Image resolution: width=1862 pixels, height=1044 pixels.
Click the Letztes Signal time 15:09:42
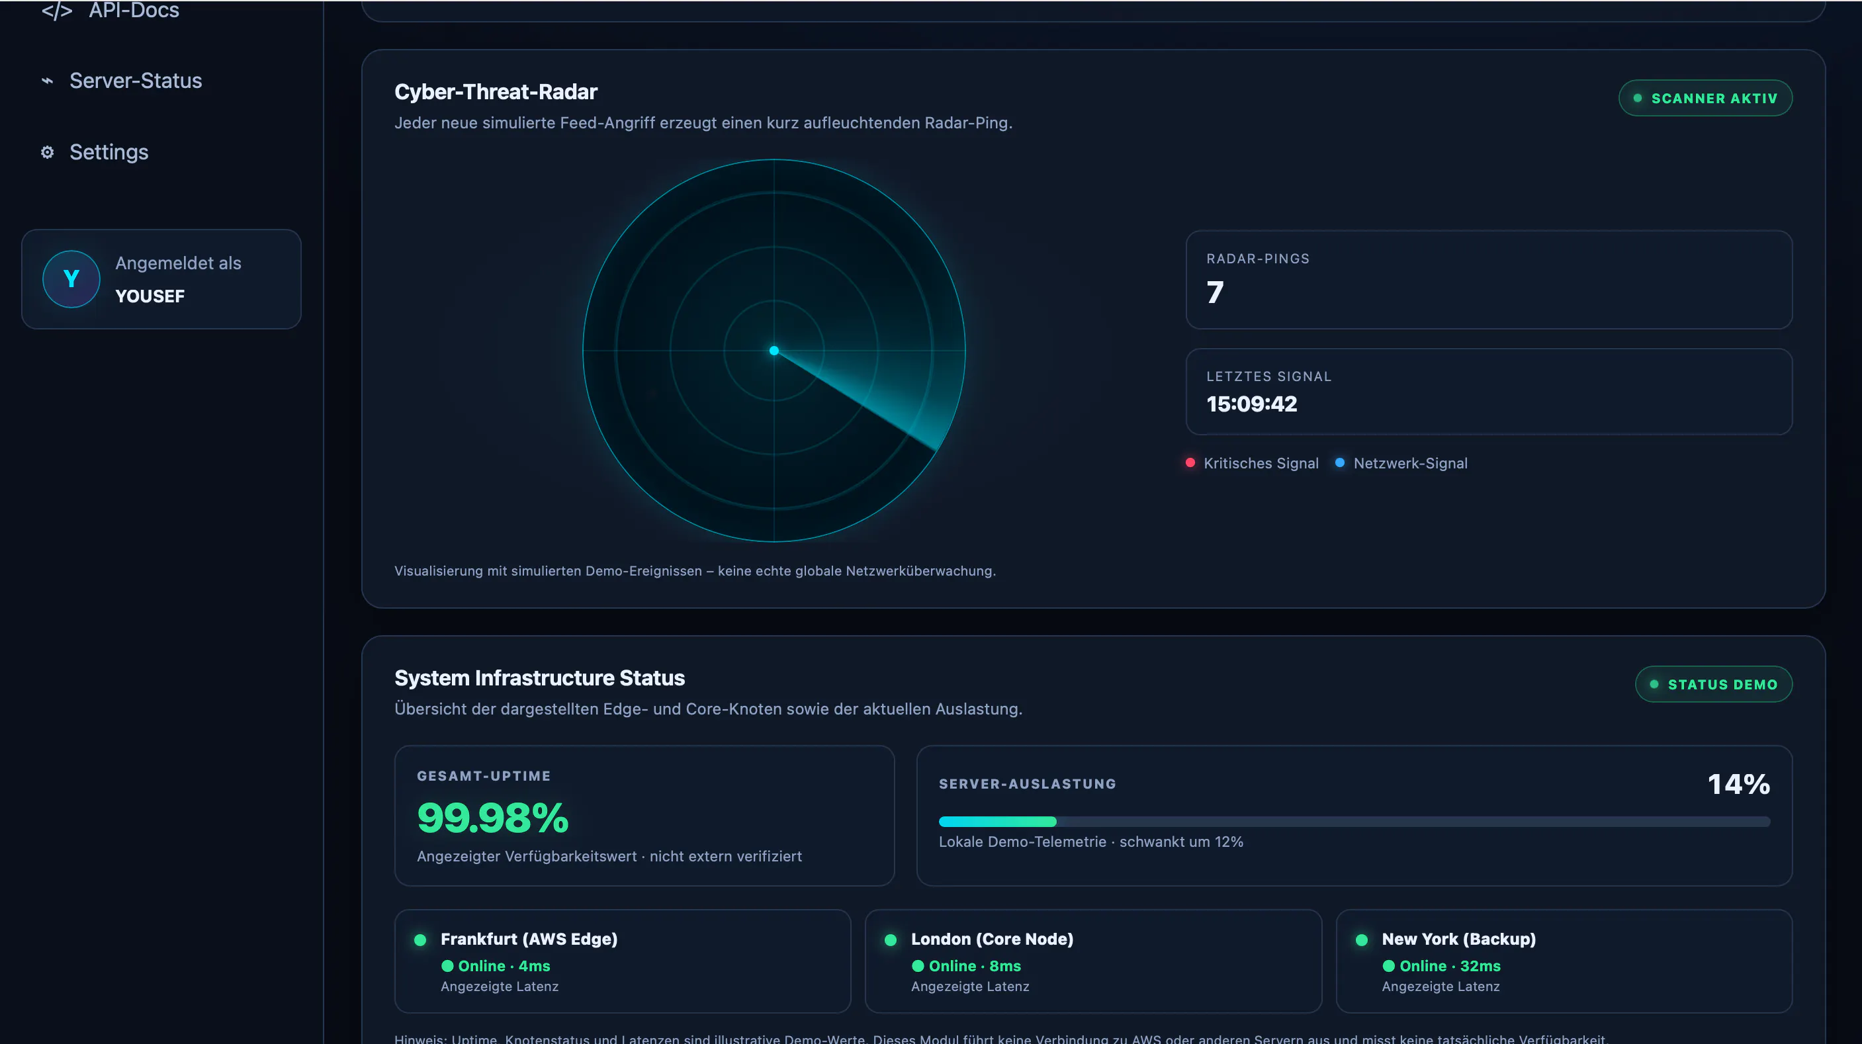click(x=1252, y=404)
